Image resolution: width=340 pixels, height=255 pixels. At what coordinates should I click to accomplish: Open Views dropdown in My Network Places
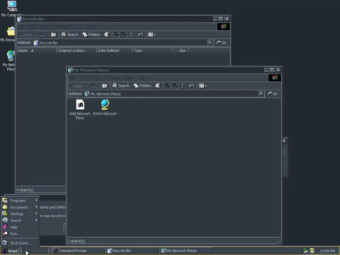(203, 86)
